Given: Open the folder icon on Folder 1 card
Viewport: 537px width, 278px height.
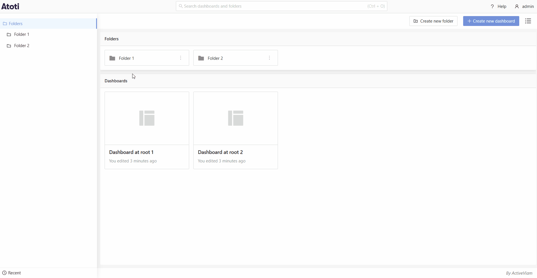Looking at the screenshot, I should pyautogui.click(x=112, y=58).
